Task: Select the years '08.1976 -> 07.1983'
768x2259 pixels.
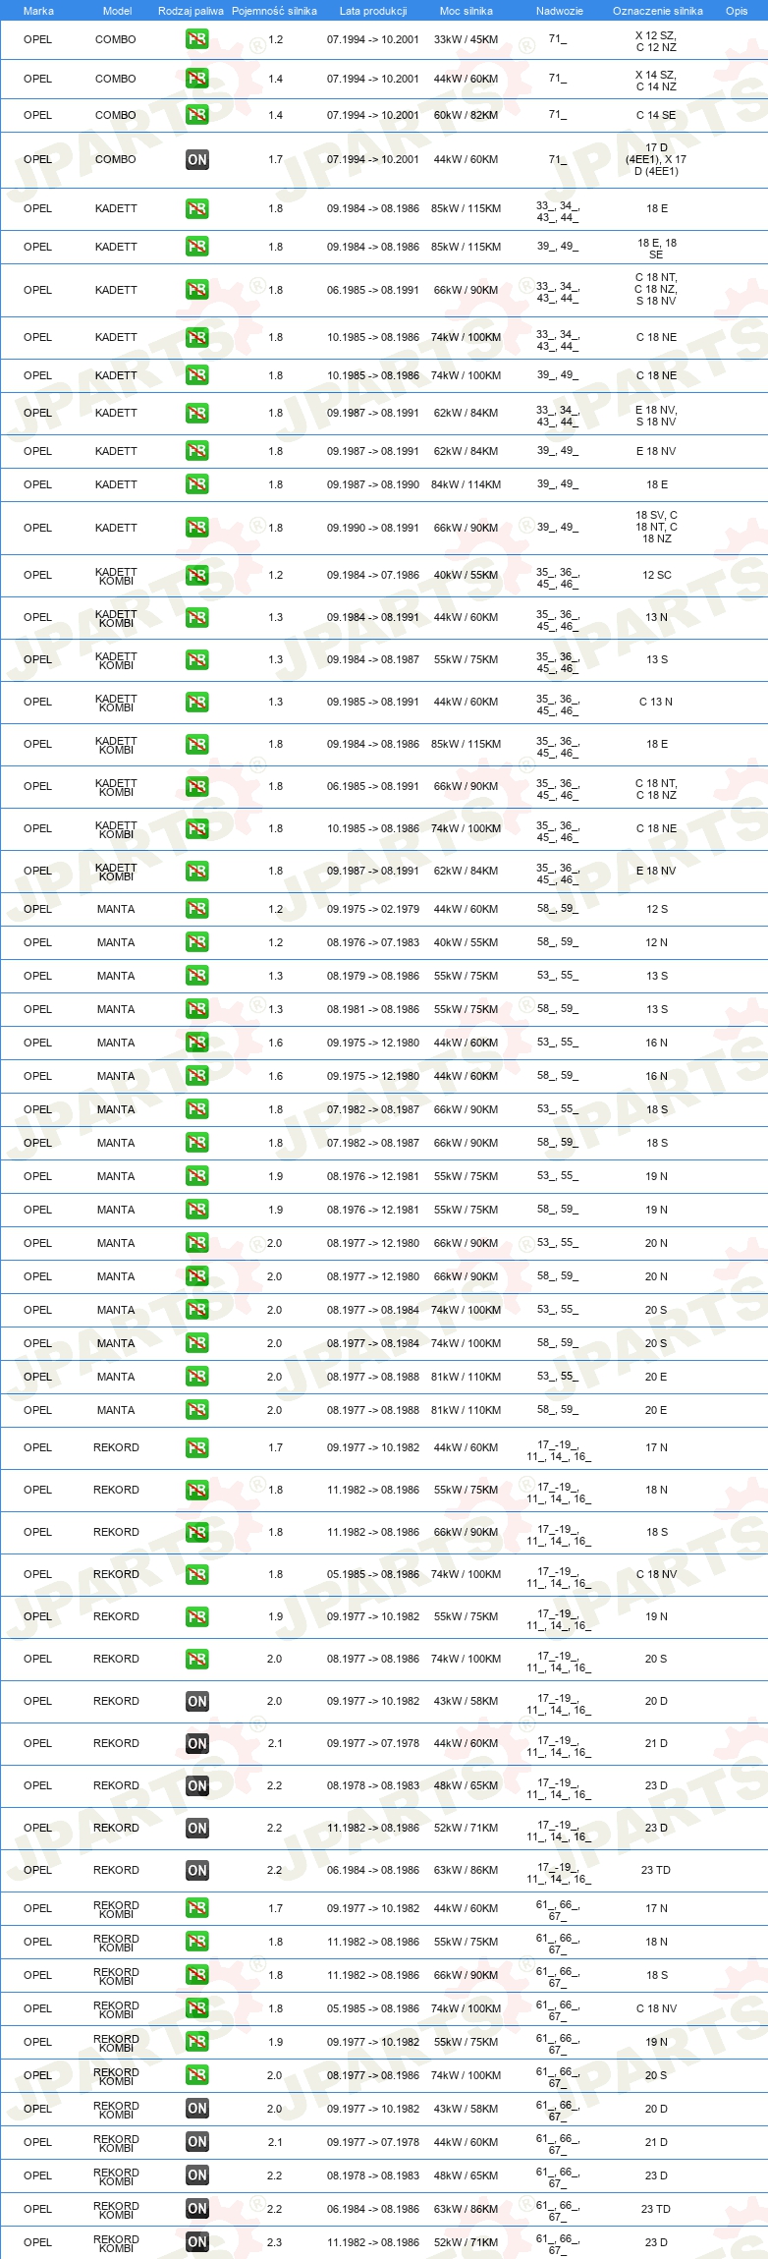Action: 373,942
